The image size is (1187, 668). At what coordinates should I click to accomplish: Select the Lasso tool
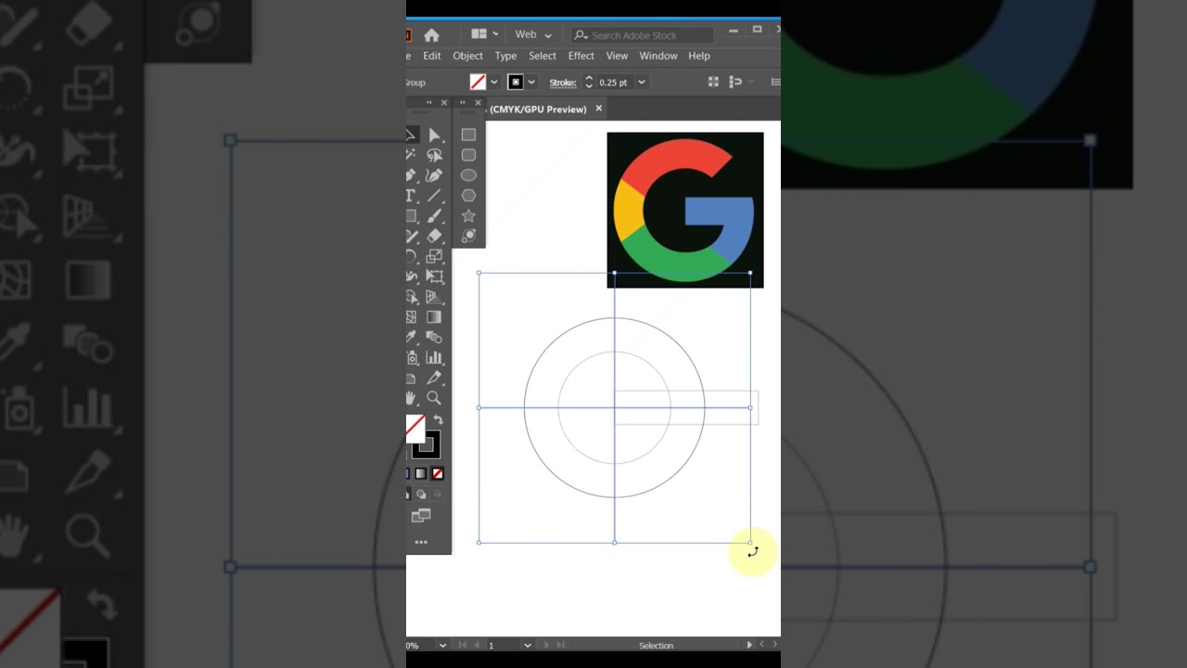pyautogui.click(x=434, y=156)
